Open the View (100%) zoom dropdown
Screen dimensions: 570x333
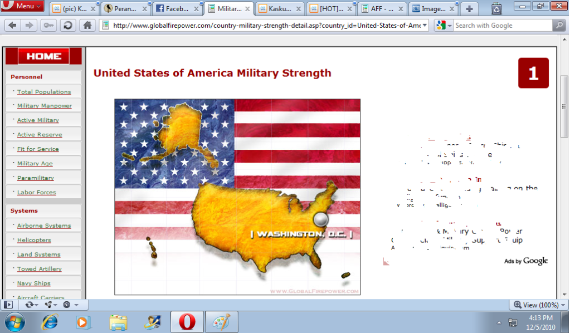pyautogui.click(x=539, y=305)
